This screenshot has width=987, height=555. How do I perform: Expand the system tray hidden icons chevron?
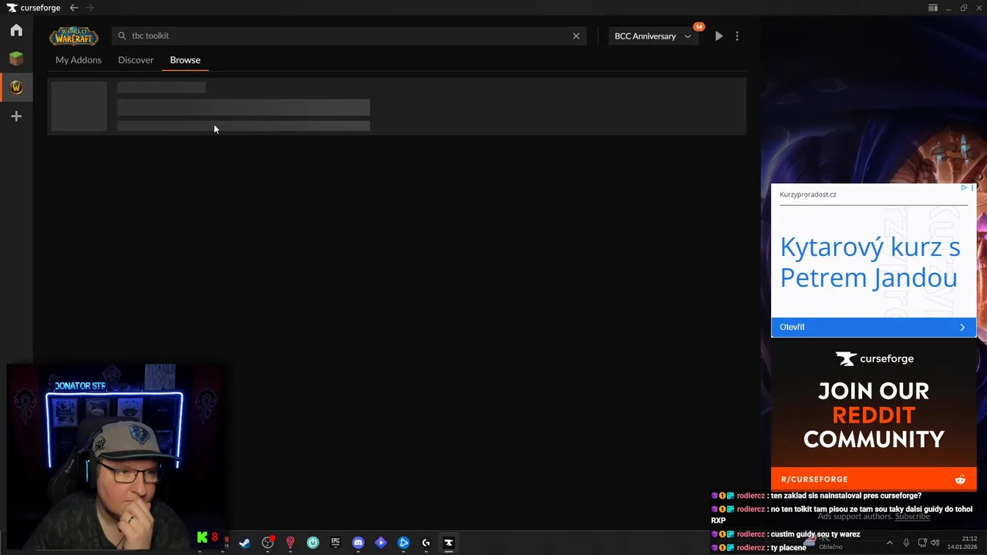[889, 543]
